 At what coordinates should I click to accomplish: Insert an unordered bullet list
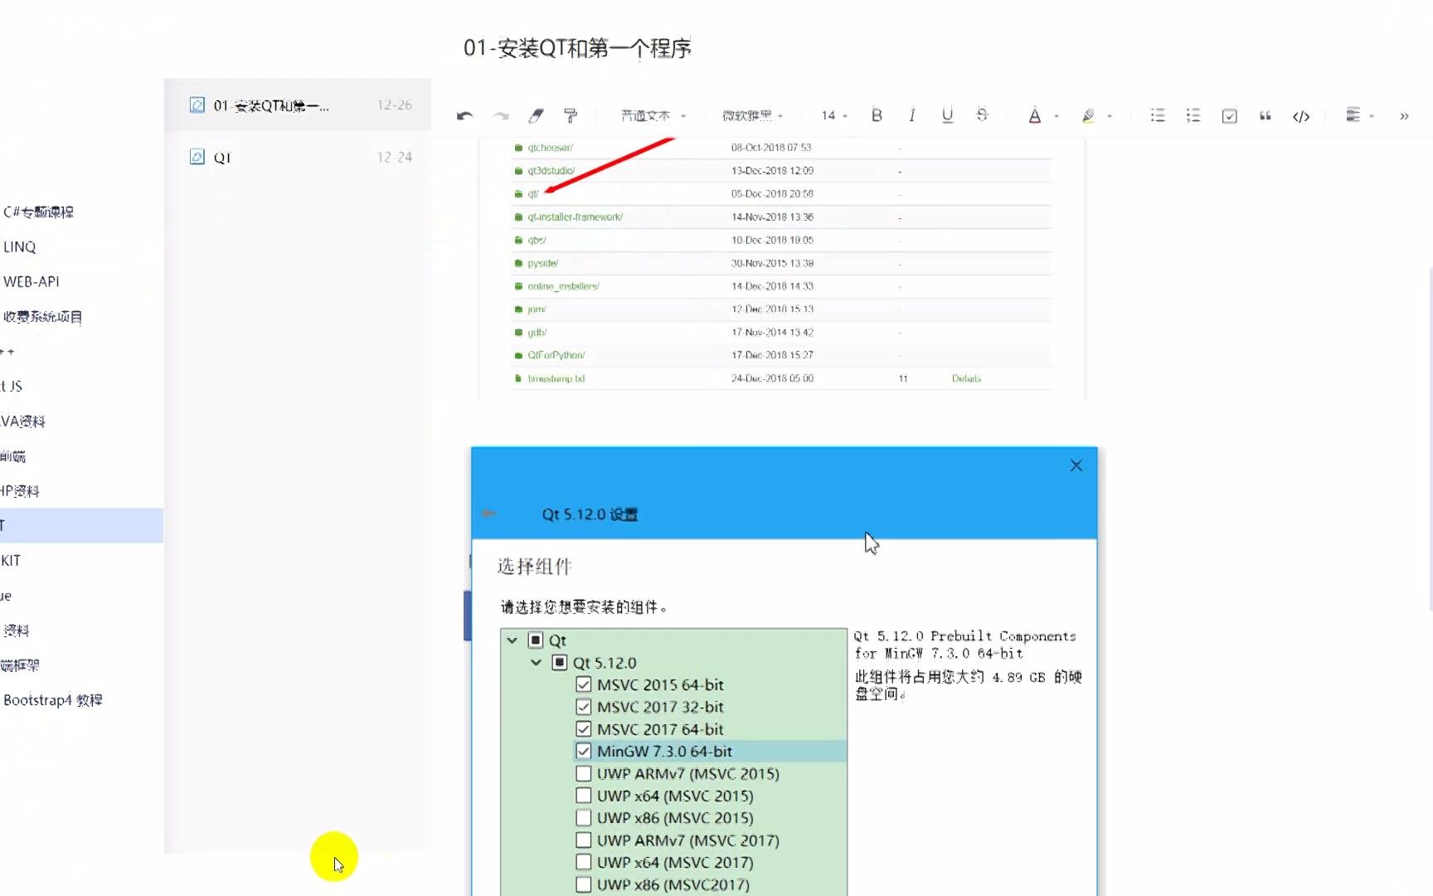[1158, 115]
